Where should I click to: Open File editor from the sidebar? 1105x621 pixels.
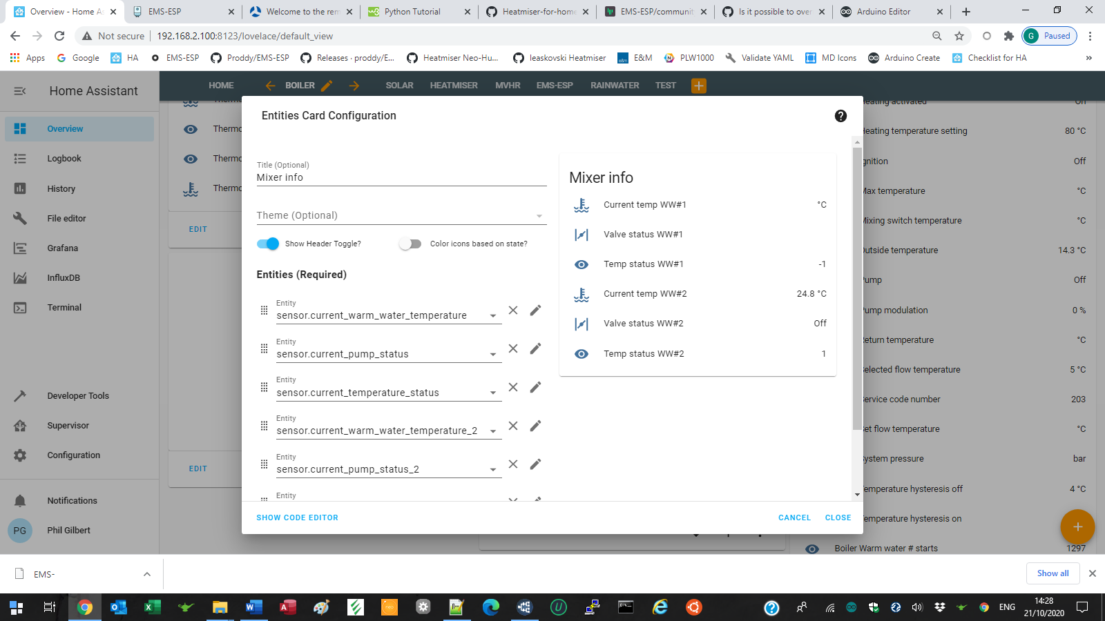tap(79, 218)
